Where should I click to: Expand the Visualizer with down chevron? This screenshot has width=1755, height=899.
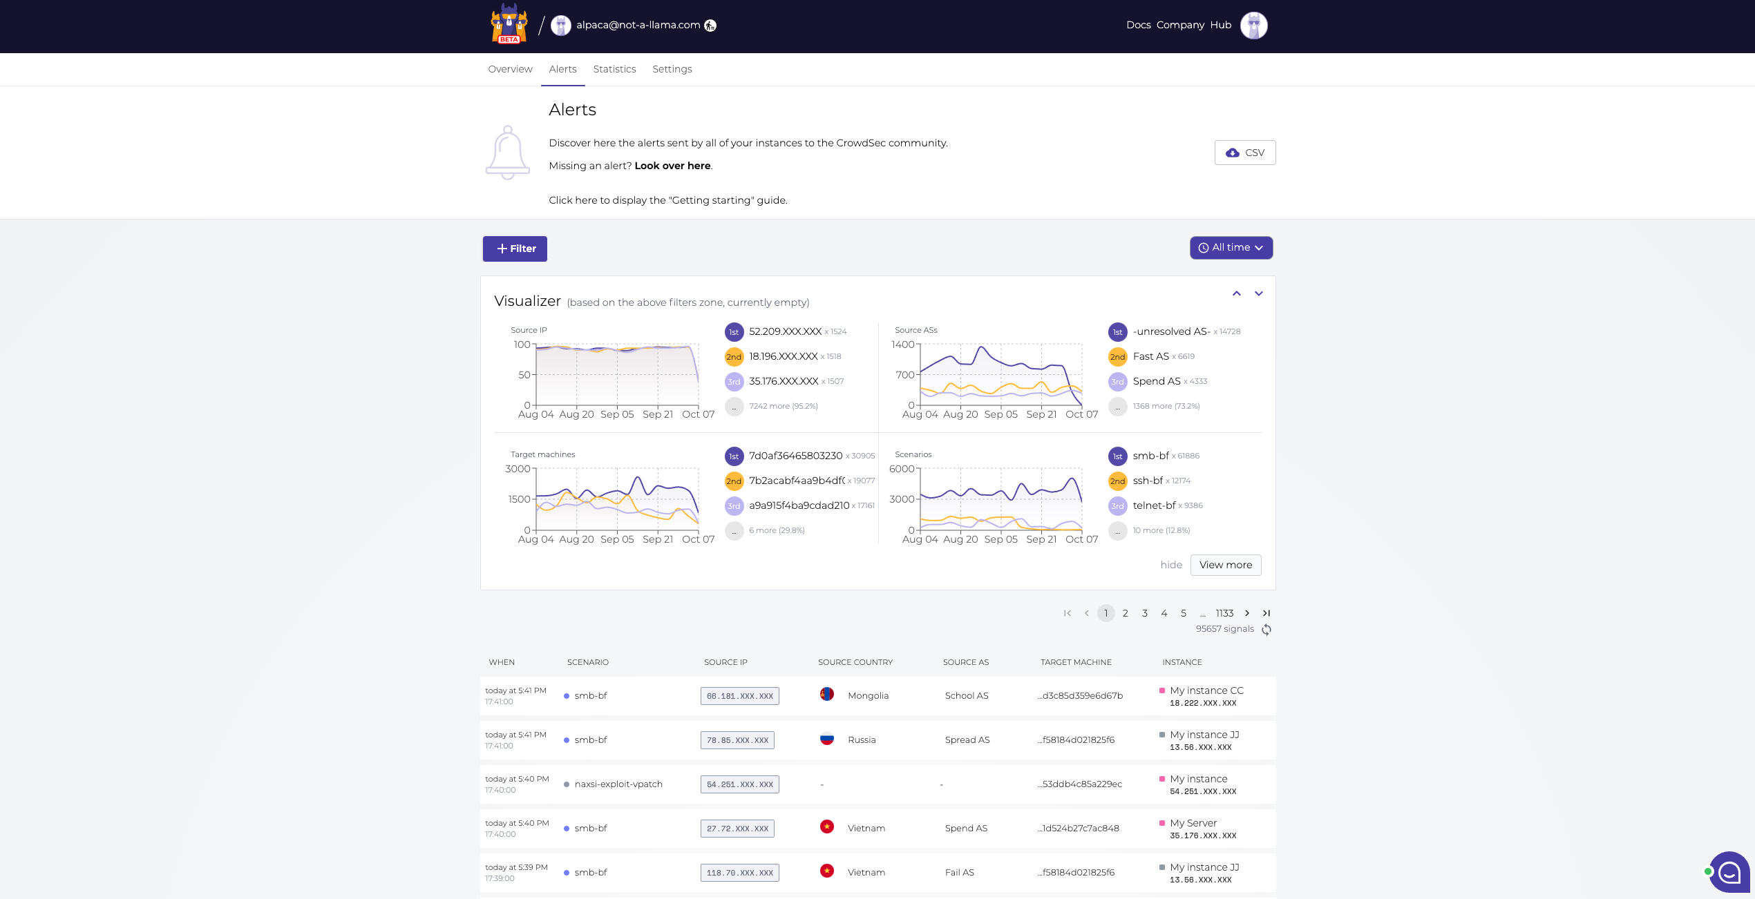click(1259, 293)
